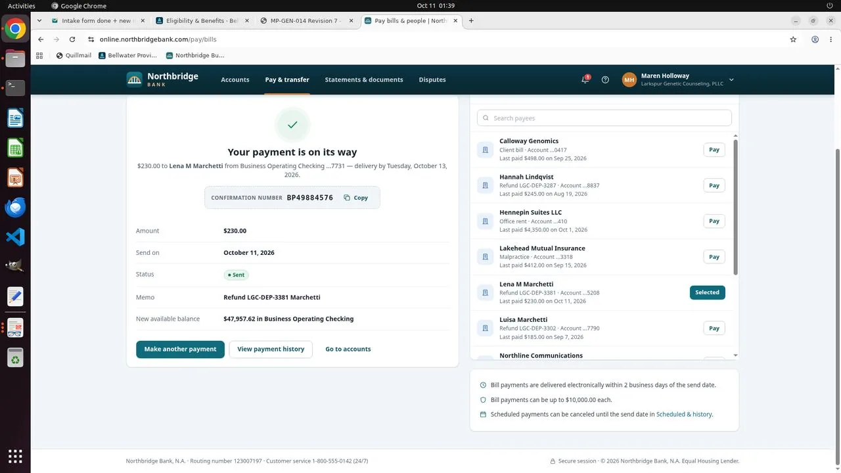Viewport: 841px width, 473px height.
Task: Click View payment history
Action: 271,349
